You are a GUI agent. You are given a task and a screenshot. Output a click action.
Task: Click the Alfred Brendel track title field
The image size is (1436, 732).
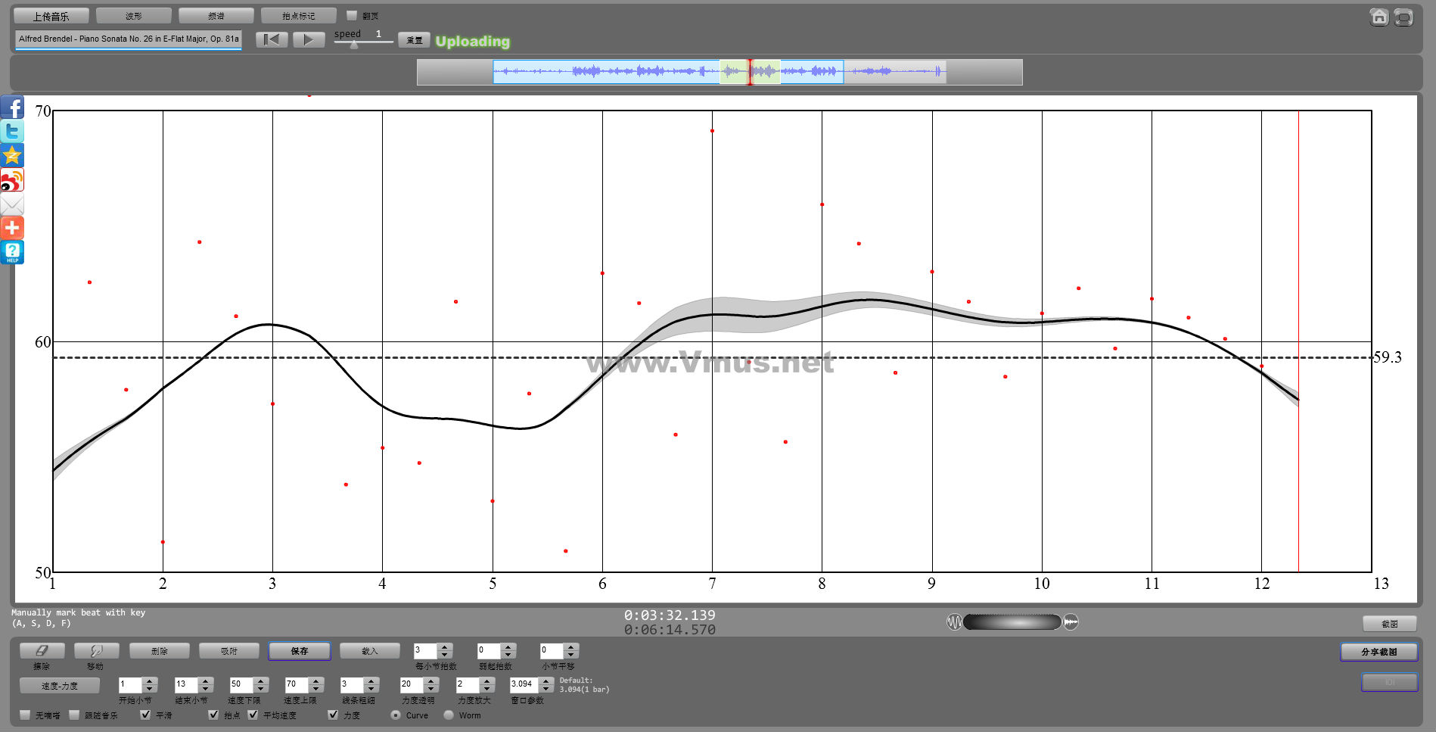coord(129,39)
